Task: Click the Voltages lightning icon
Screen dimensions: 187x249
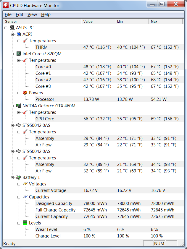Action: 25,184
